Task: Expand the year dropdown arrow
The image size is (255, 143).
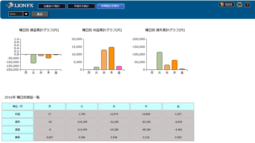Action: point(26,14)
